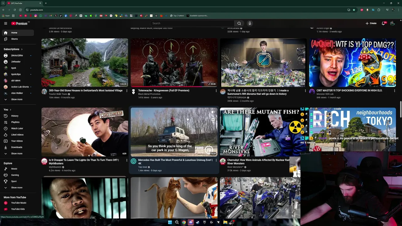This screenshot has height=226, width=402.
Task: Start voice search with microphone icon
Action: (x=250, y=23)
